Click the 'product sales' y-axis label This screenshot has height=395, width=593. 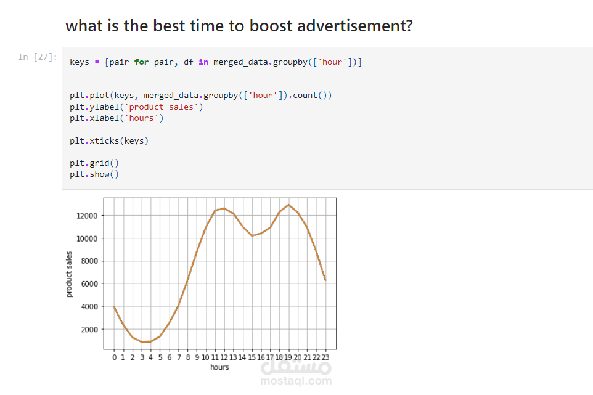tap(69, 274)
